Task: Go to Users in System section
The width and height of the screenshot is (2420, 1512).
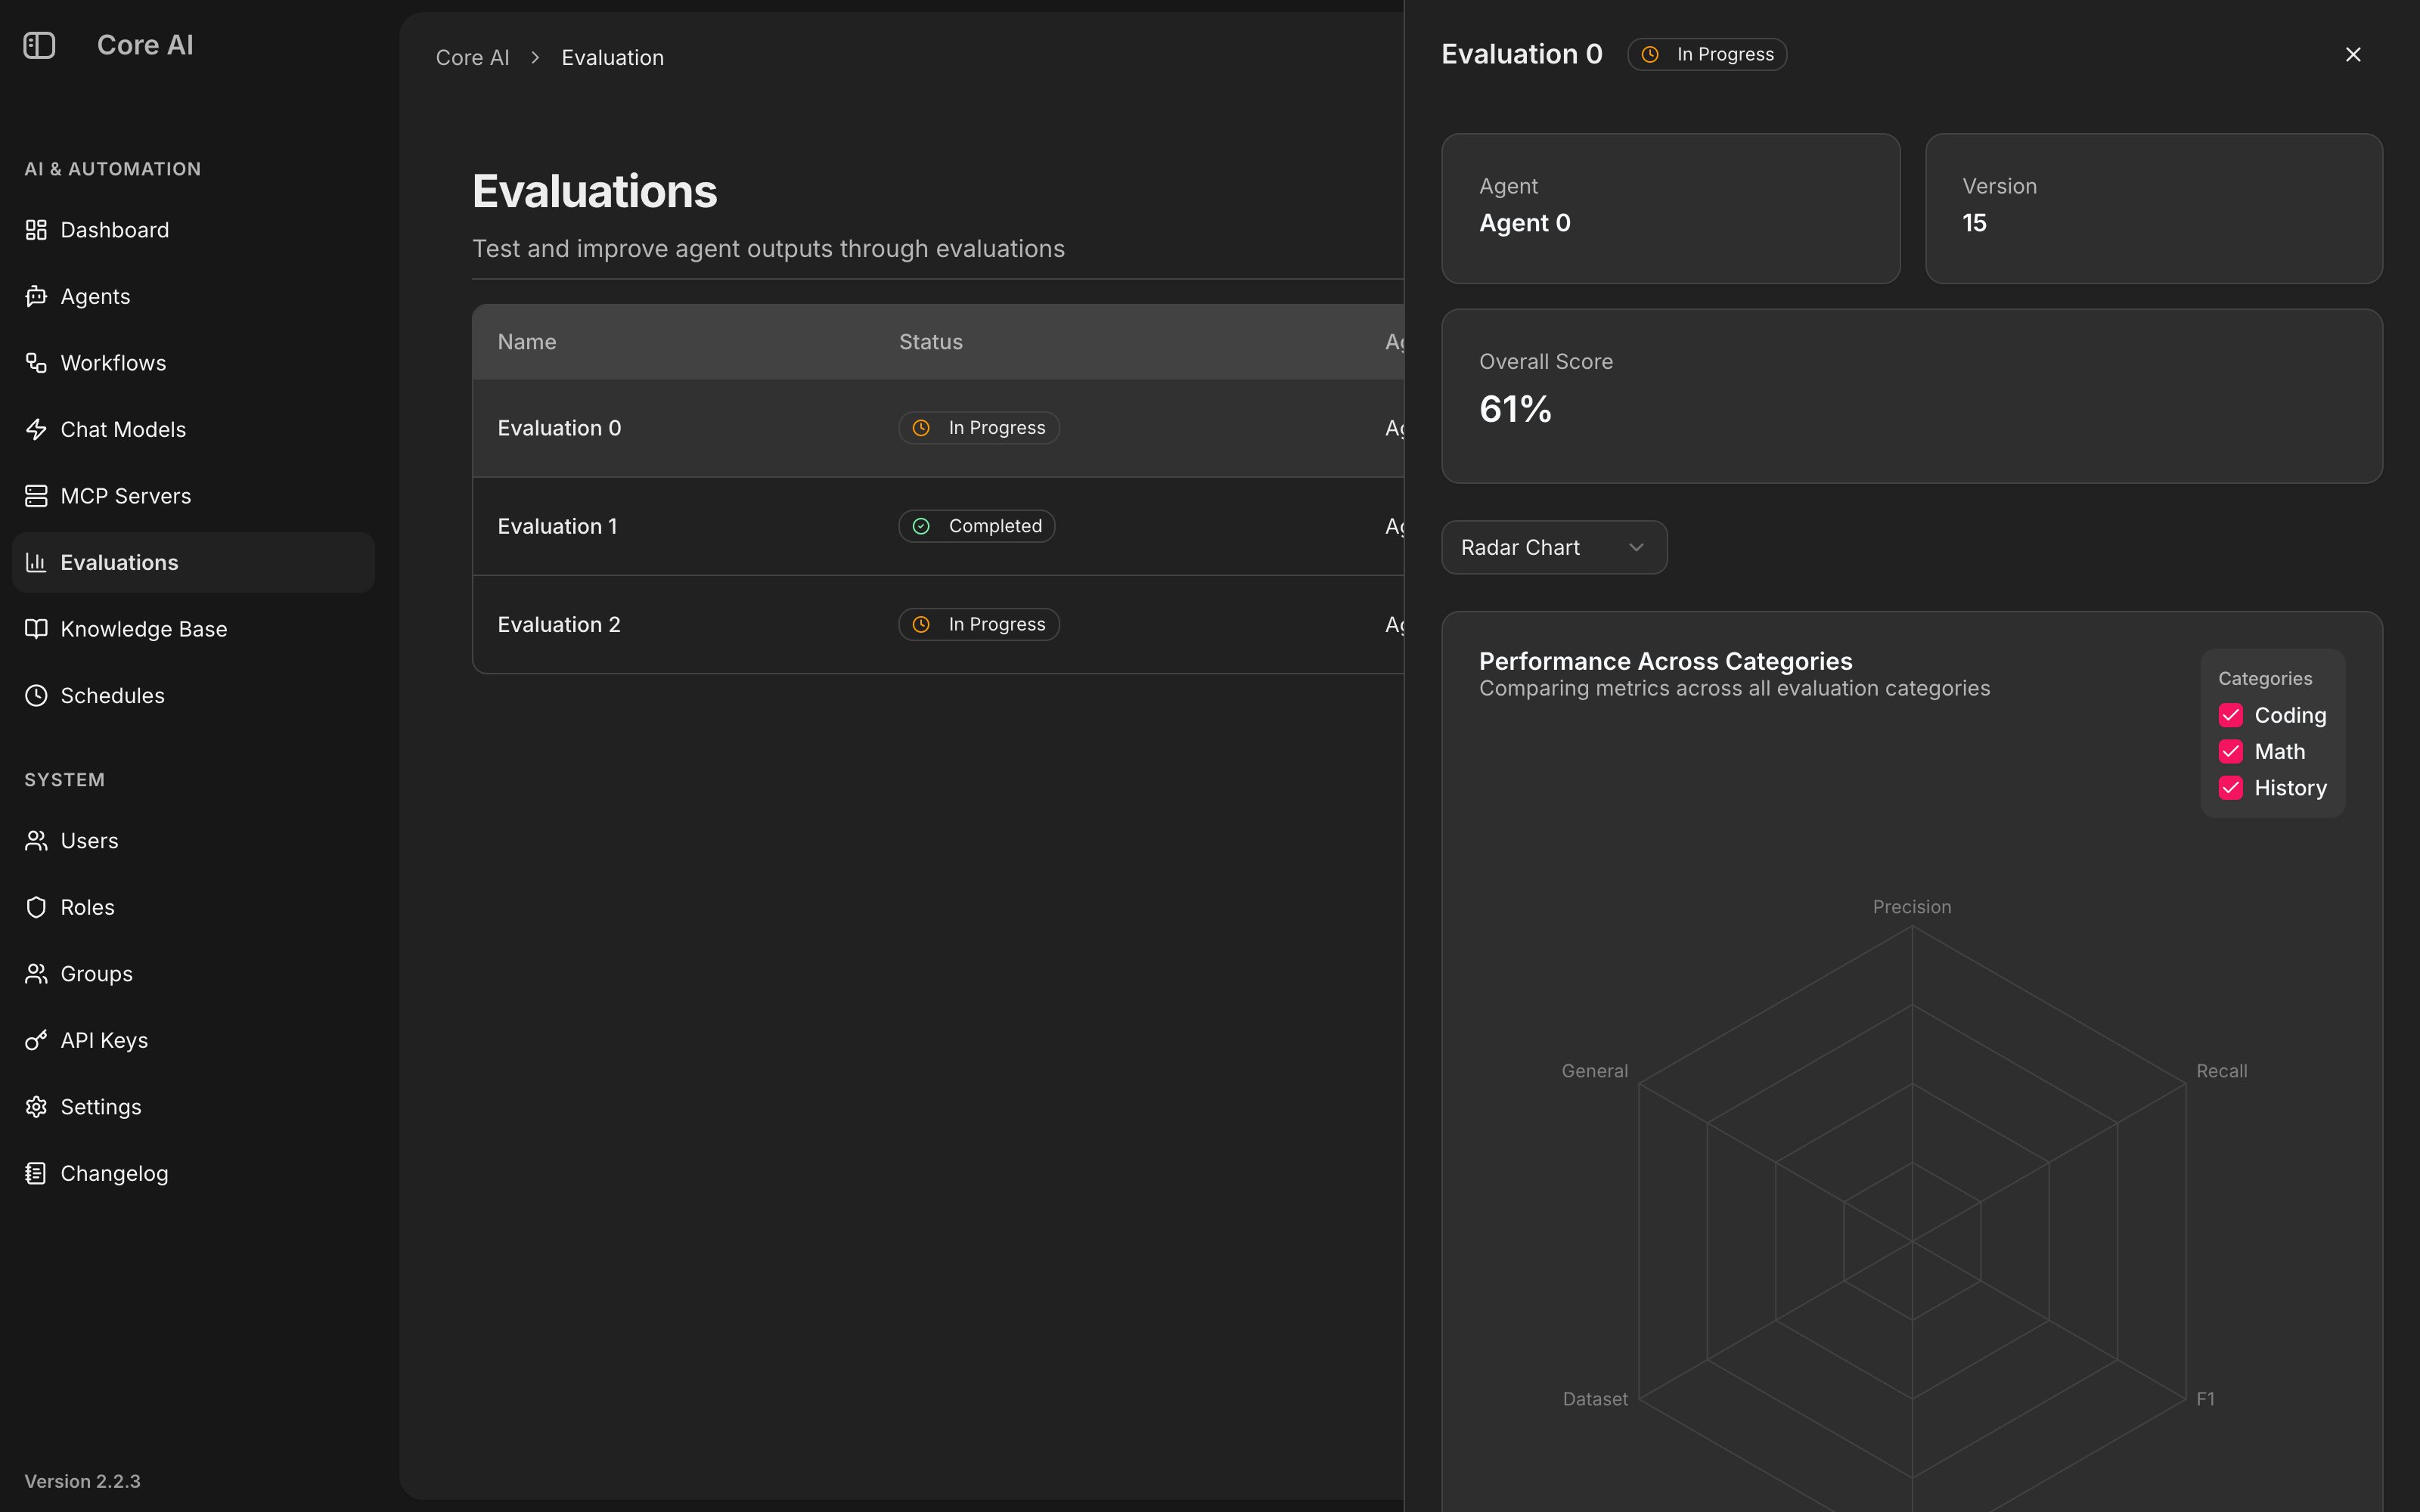Action: tap(193, 841)
